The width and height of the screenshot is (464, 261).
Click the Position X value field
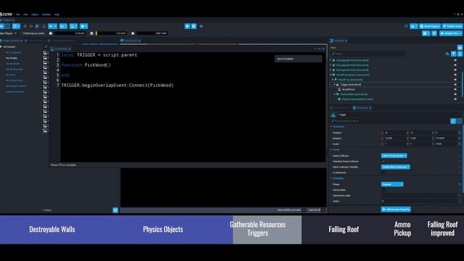point(394,133)
